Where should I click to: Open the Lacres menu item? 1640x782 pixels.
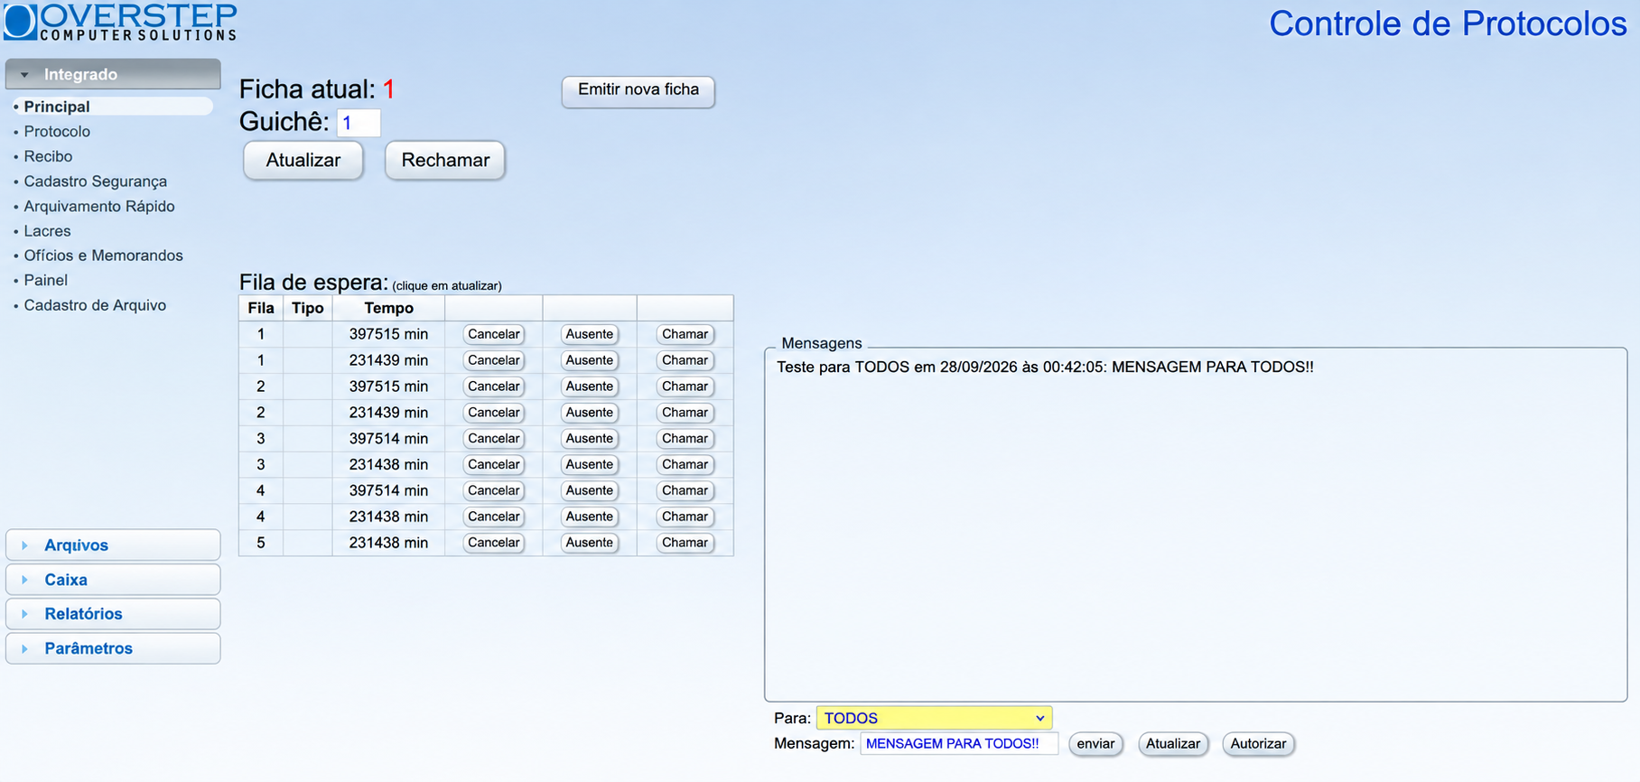click(x=47, y=231)
